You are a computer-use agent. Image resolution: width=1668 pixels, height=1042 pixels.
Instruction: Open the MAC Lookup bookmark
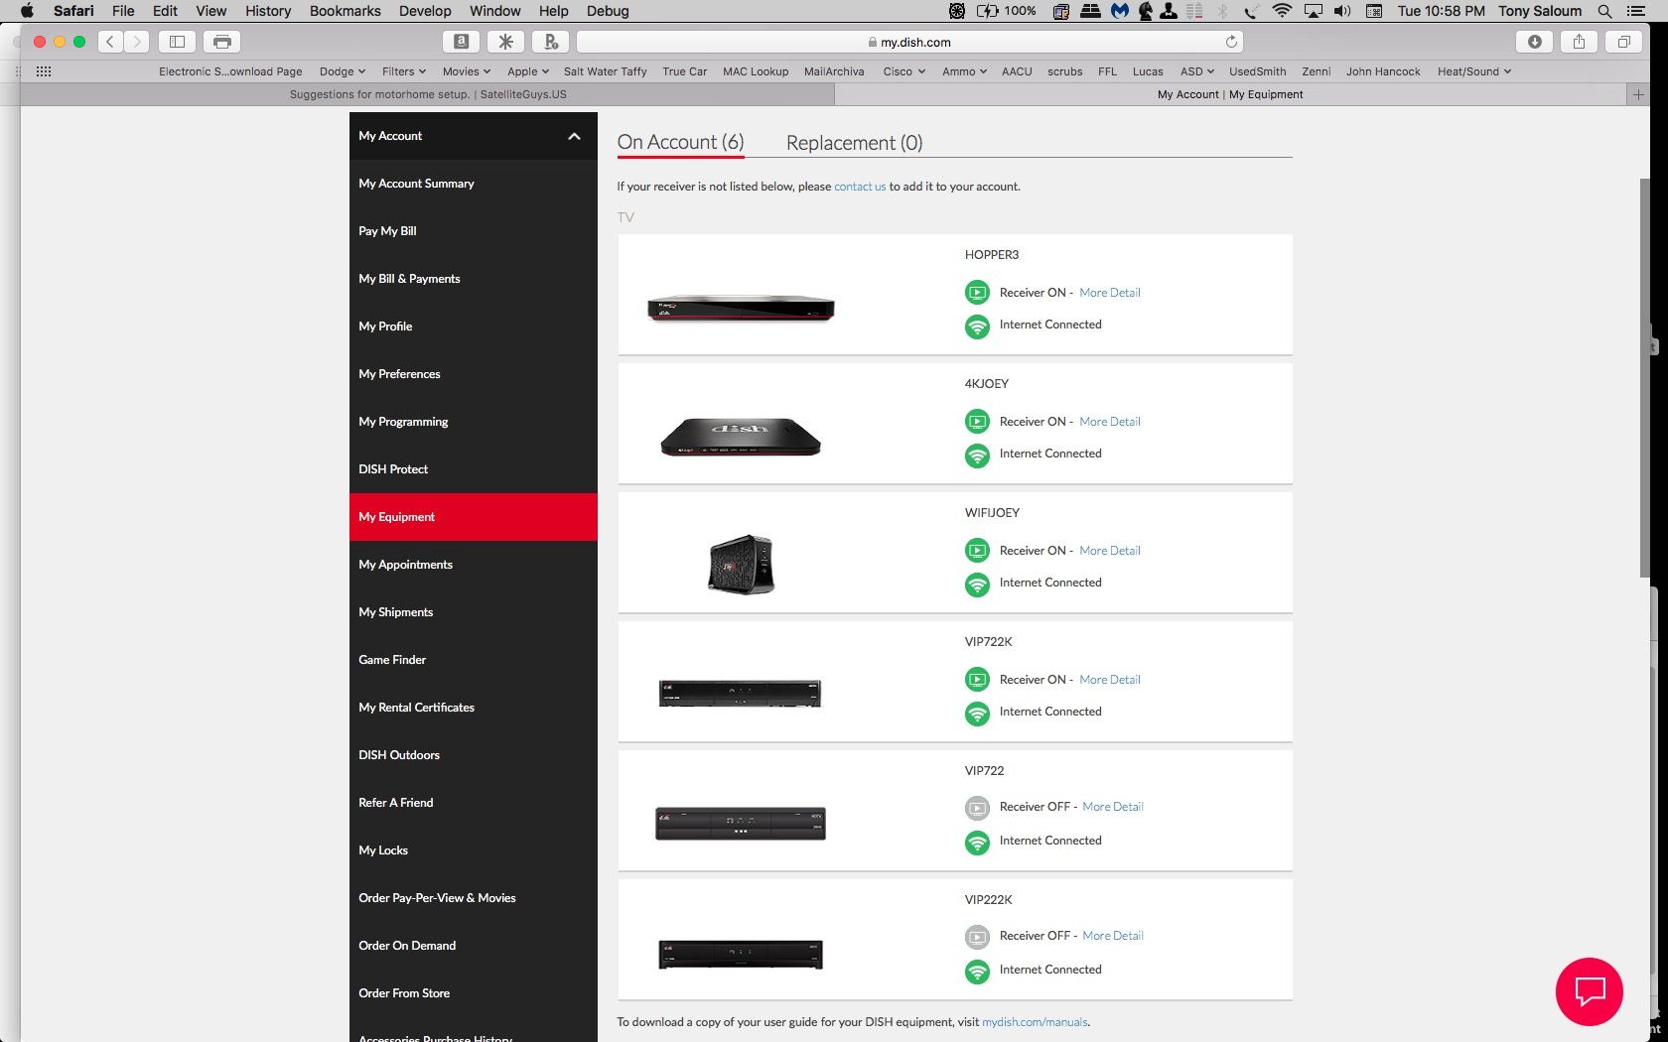point(756,71)
